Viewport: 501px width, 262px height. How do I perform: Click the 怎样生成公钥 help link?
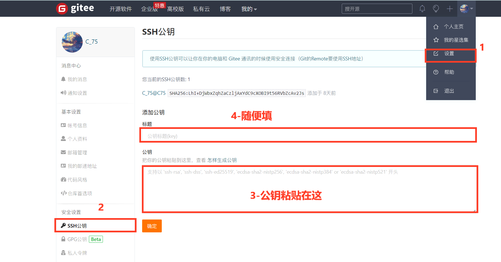pos(222,160)
